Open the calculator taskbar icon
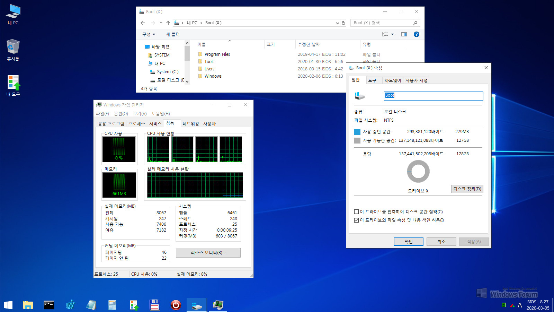This screenshot has height=312, width=554. pyautogui.click(x=112, y=305)
